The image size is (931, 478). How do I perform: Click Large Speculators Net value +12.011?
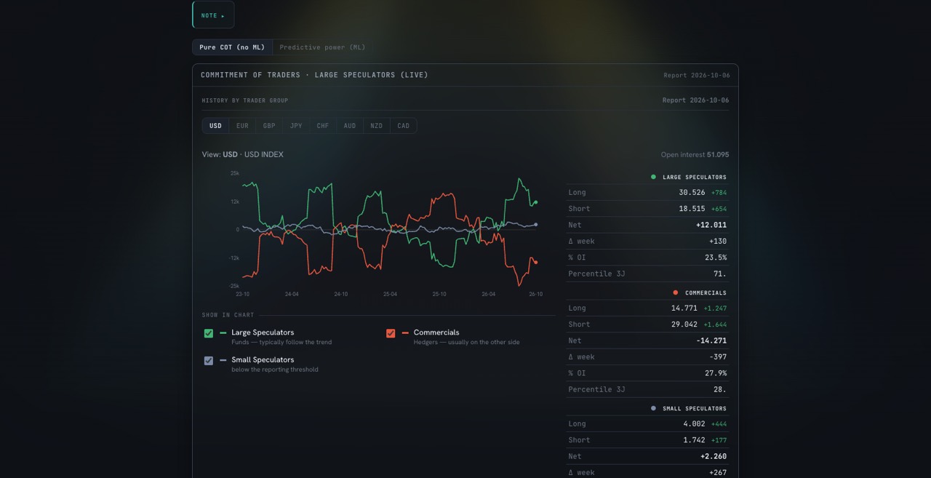[711, 225]
